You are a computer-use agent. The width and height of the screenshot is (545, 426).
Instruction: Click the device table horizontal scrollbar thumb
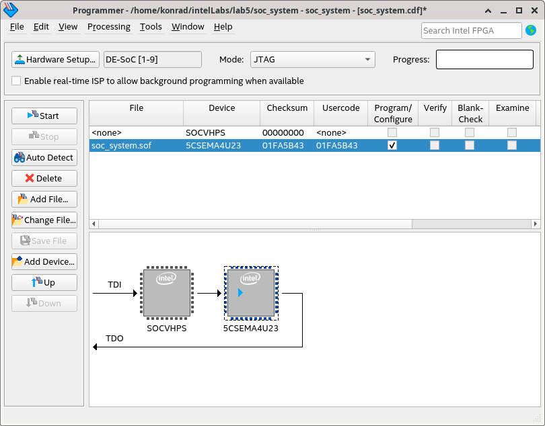coord(256,224)
